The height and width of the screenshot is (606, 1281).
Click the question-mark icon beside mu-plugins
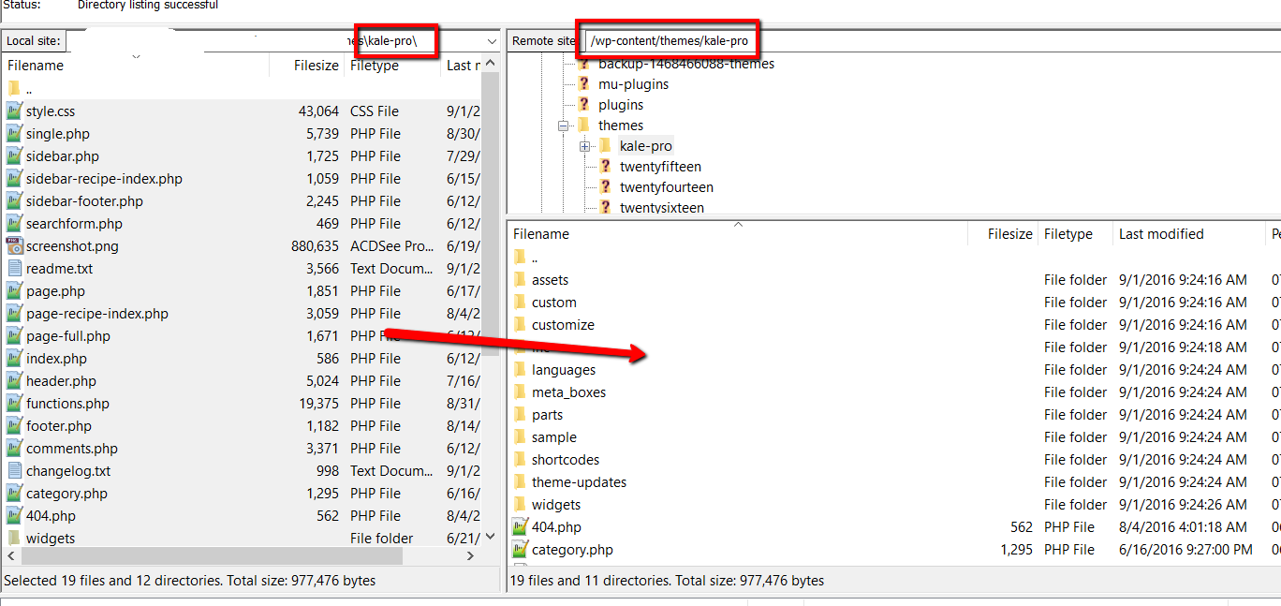[584, 84]
